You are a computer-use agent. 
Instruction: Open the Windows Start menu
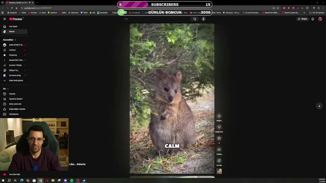tap(3, 180)
